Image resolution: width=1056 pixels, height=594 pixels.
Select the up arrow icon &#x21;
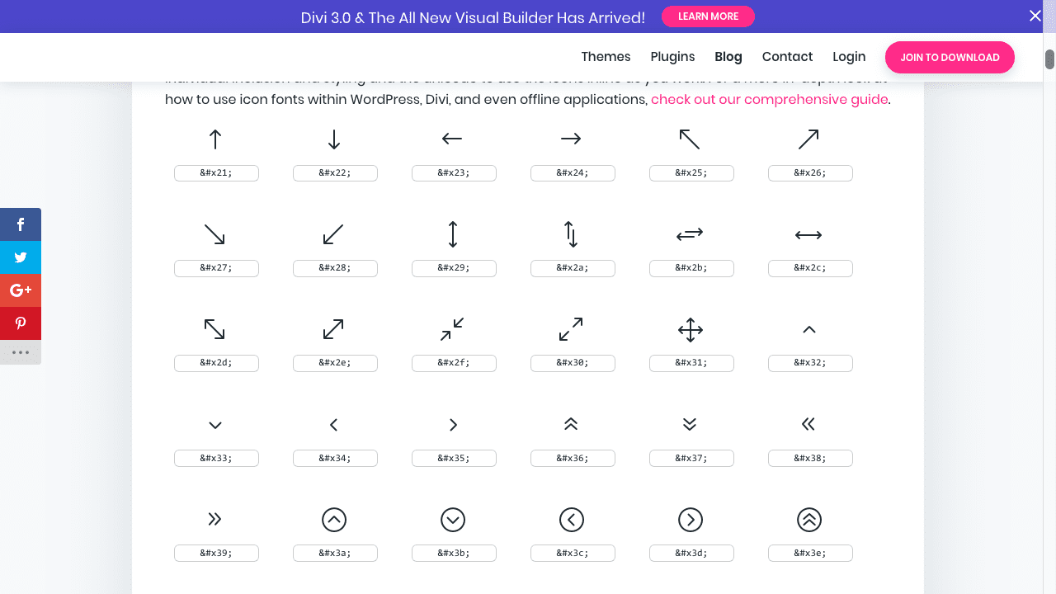coord(216,139)
